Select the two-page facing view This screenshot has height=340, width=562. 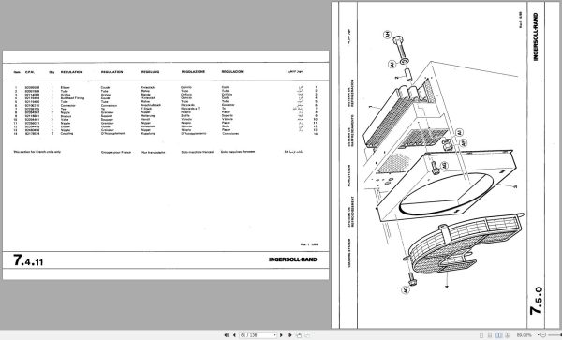[x=498, y=335]
